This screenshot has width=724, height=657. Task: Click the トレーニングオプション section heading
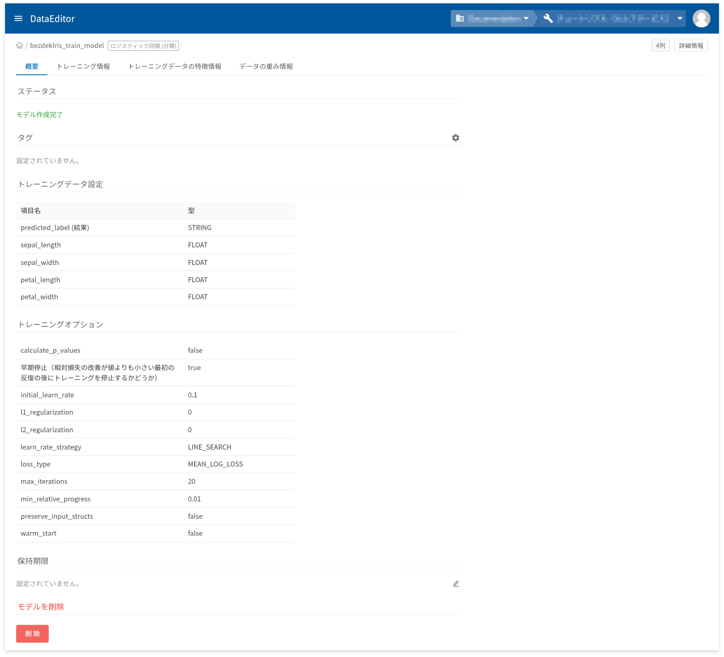tap(60, 325)
